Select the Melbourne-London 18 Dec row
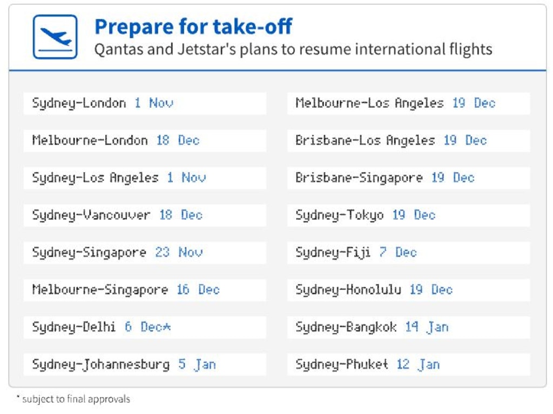Screen dimensions: 553x414 pos(145,141)
